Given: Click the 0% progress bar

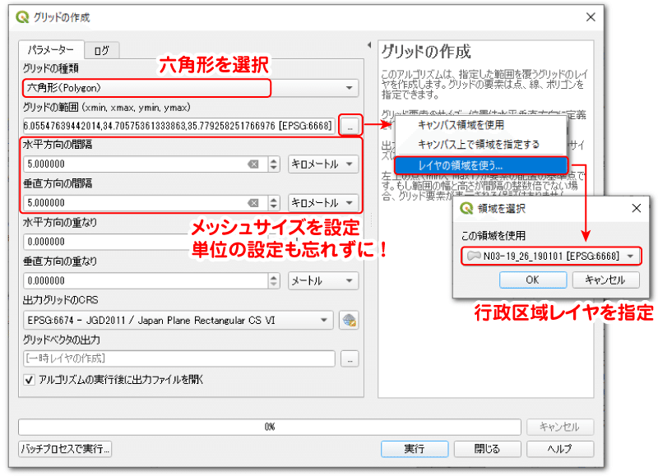Looking at the screenshot, I should point(270,427).
